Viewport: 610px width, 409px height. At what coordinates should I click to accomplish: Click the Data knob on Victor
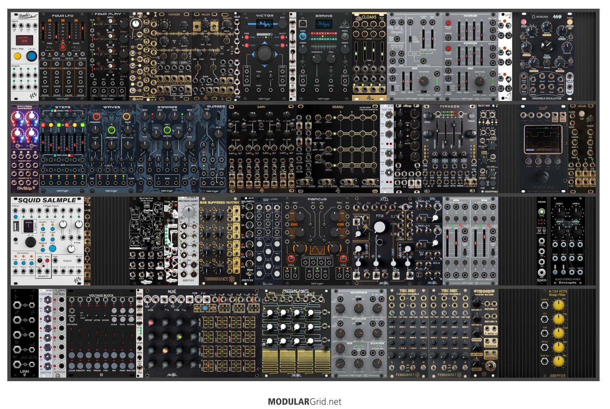coord(282,24)
